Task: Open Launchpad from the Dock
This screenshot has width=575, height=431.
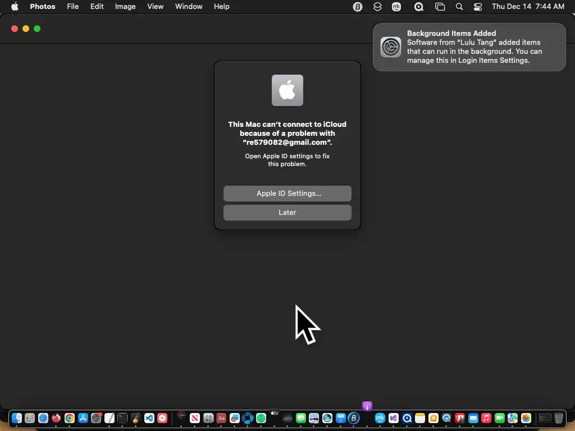Action: 30,418
